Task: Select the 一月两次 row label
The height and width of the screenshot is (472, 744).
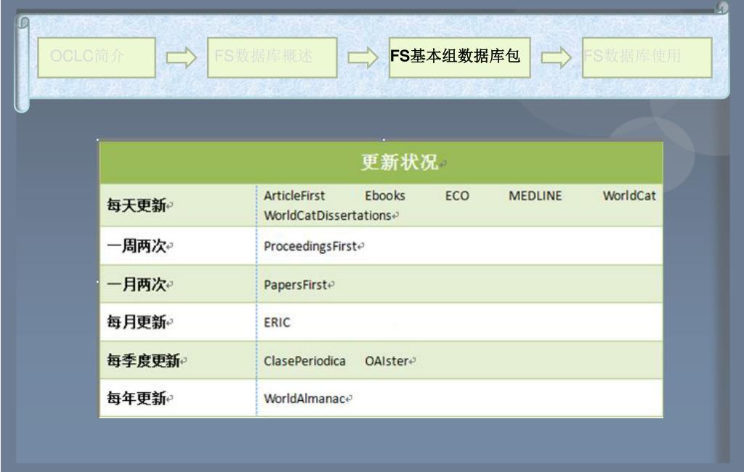Action: coord(137,284)
